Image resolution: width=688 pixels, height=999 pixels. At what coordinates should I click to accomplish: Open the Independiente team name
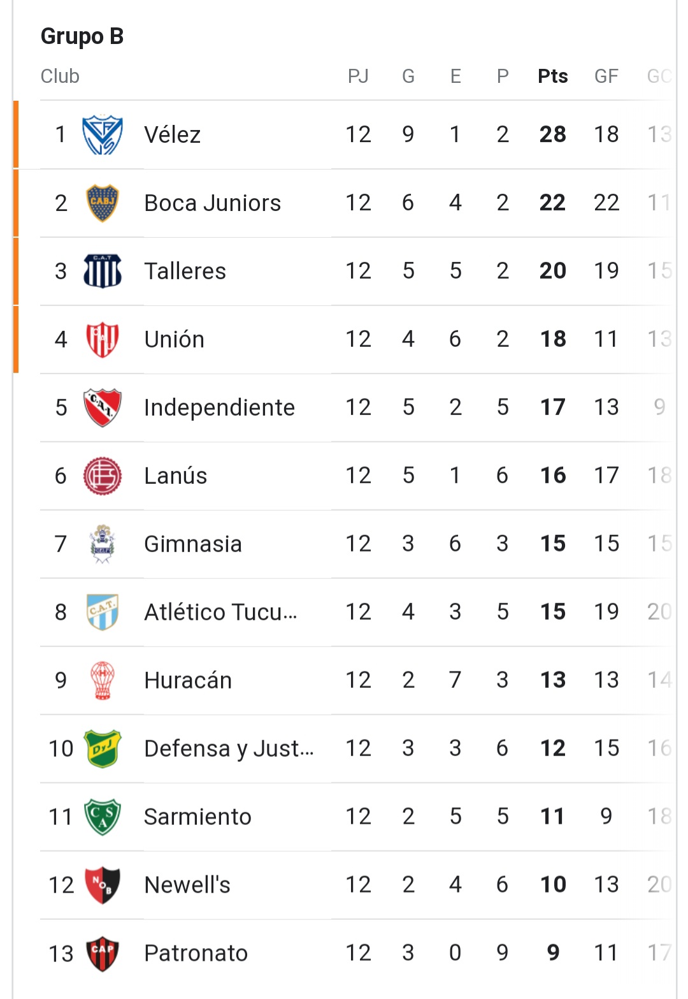[219, 407]
